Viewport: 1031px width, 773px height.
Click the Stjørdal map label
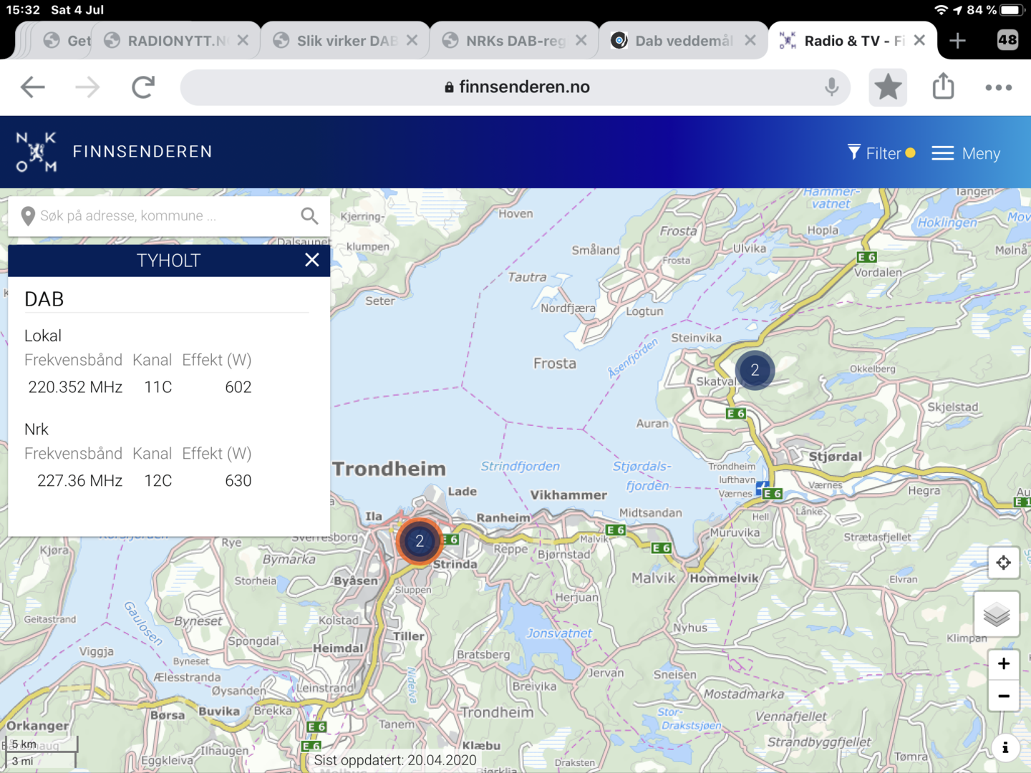835,457
